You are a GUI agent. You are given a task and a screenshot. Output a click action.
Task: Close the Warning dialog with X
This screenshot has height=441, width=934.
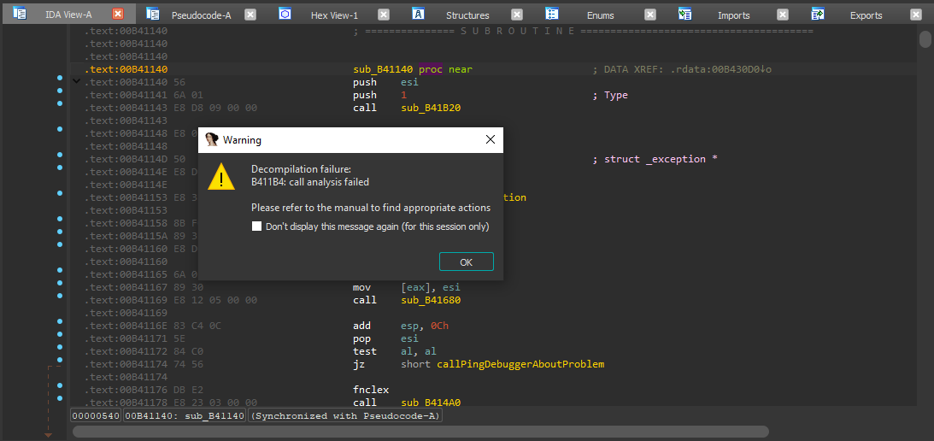(490, 139)
